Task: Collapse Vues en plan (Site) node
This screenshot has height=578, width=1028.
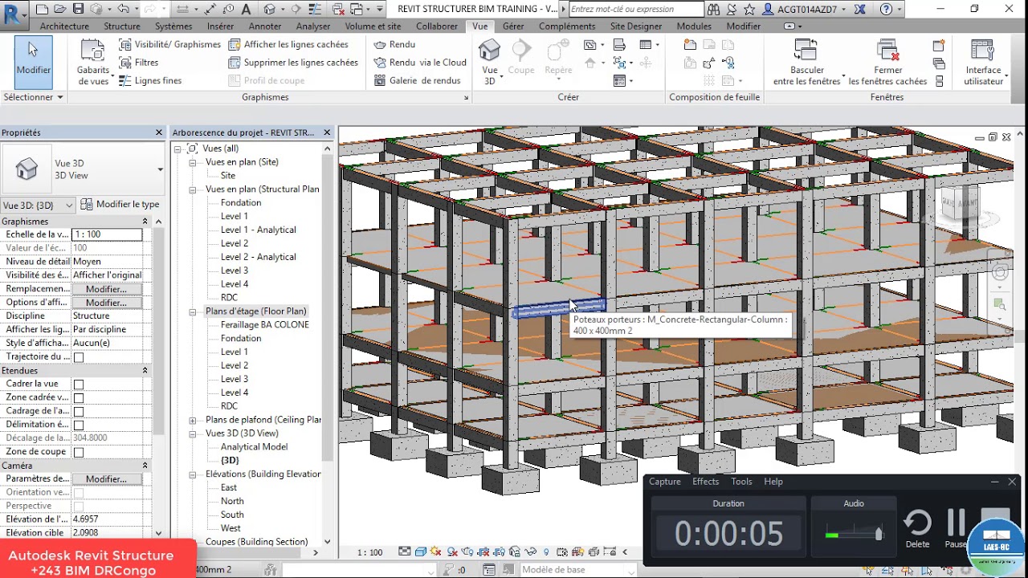Action: coord(193,162)
